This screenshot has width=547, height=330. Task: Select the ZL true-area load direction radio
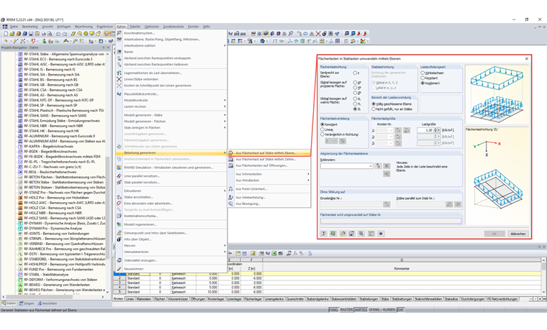(x=355, y=109)
